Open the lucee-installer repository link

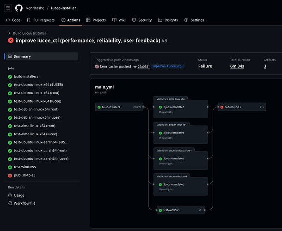(x=63, y=8)
